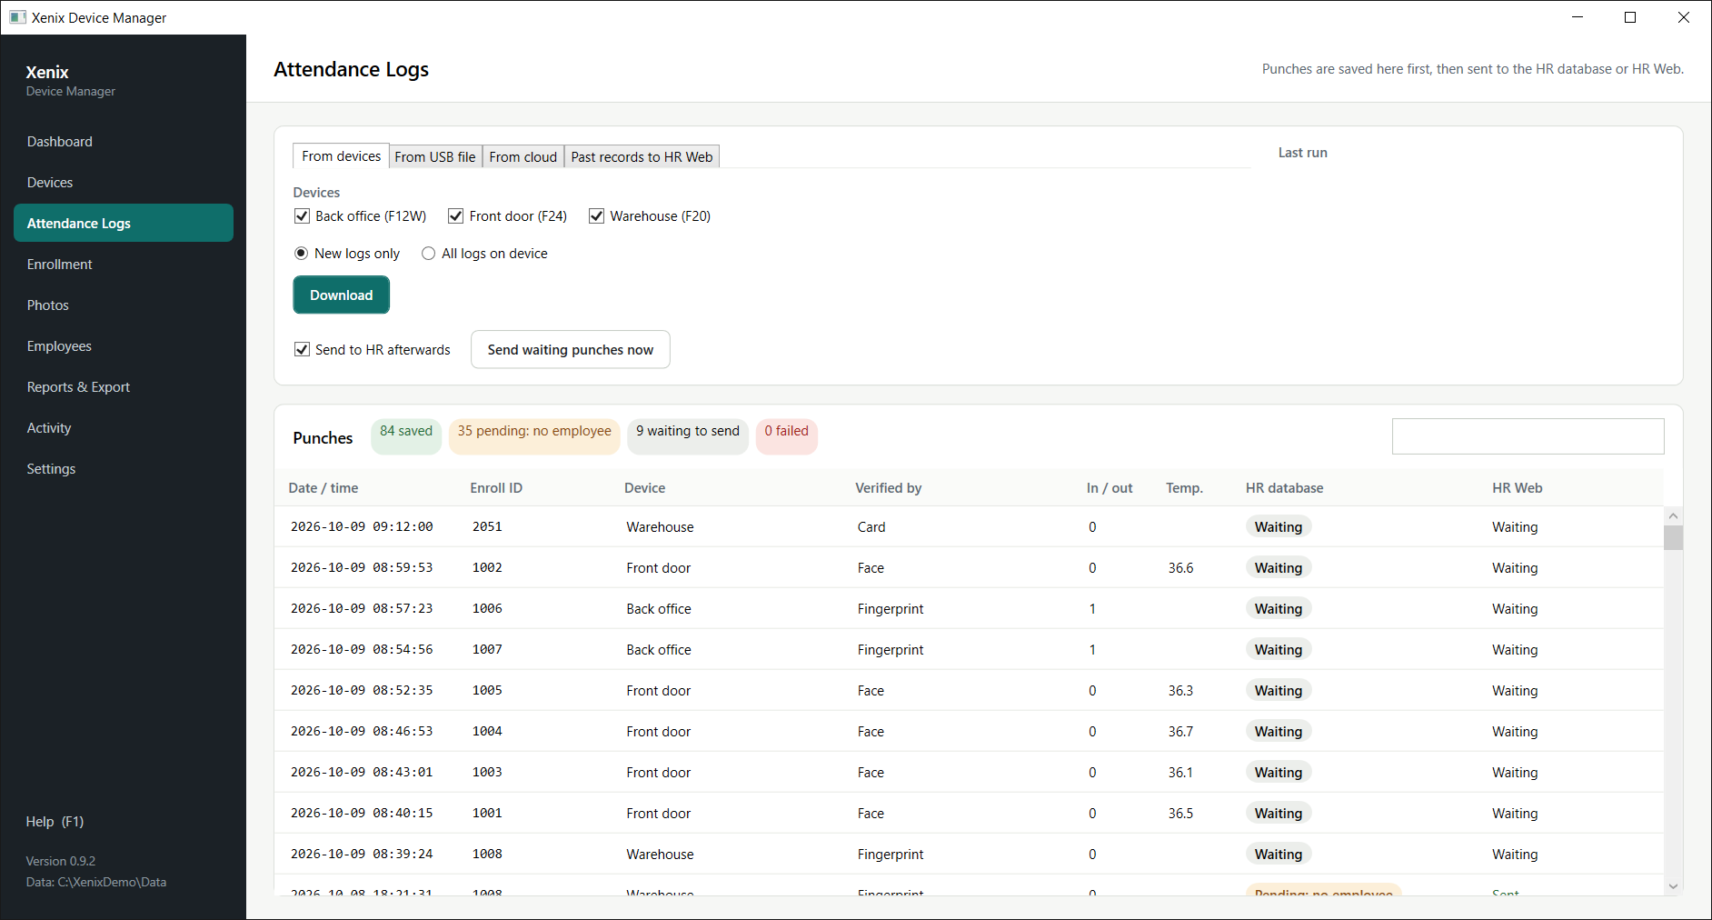Go to Enrollment page
Screen dimensions: 1712x920
coord(124,264)
